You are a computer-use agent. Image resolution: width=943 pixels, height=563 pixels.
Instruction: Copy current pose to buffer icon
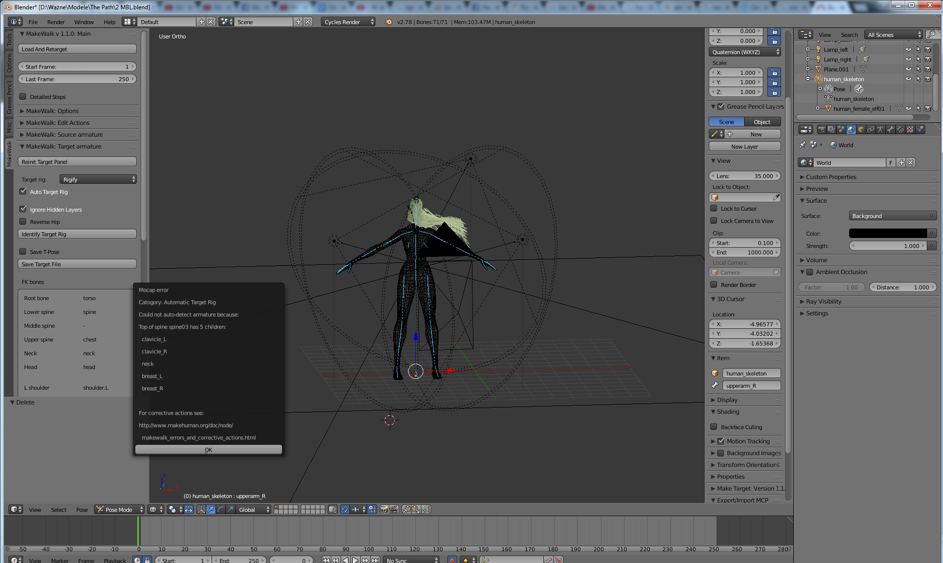pos(407,510)
